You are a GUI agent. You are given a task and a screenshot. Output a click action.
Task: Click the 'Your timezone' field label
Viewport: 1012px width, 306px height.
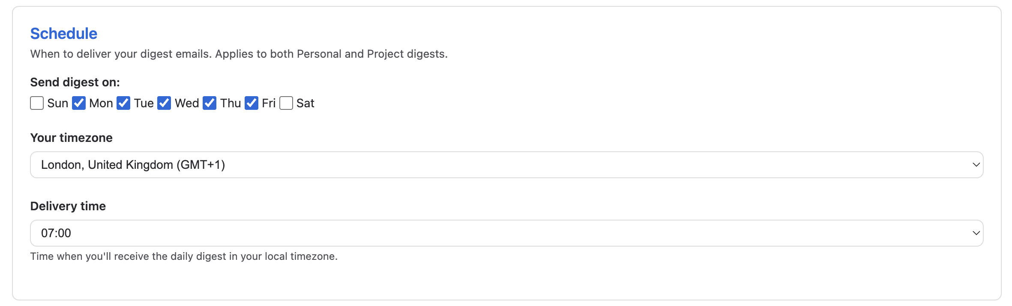click(x=72, y=138)
